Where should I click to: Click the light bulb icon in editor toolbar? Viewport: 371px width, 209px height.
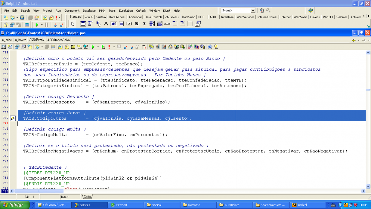click(216, 47)
